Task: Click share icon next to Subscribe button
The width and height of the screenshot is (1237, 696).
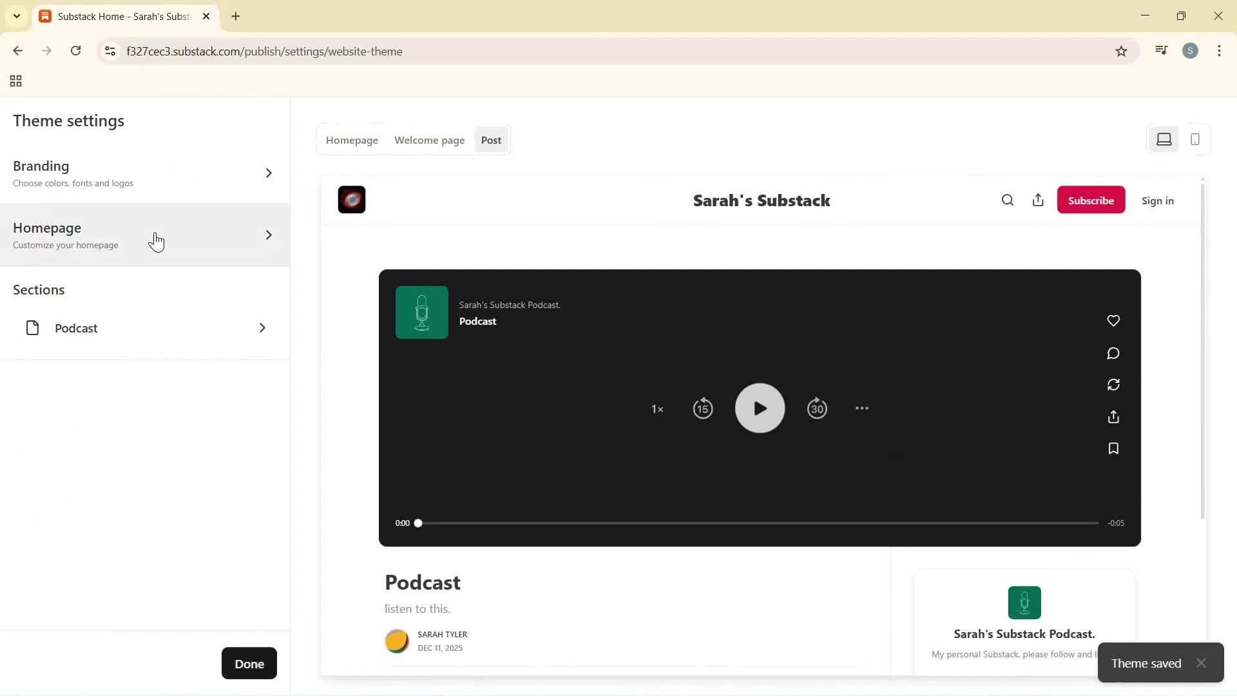Action: coord(1038,200)
